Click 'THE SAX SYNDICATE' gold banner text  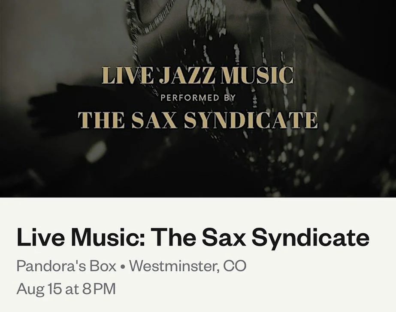click(198, 120)
